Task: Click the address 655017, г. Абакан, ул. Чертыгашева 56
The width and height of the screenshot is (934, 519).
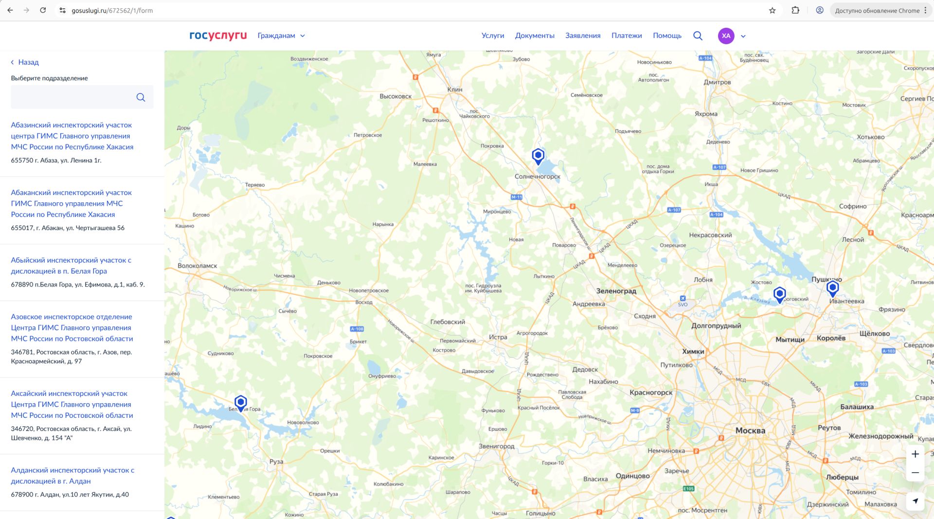Action: click(x=68, y=228)
